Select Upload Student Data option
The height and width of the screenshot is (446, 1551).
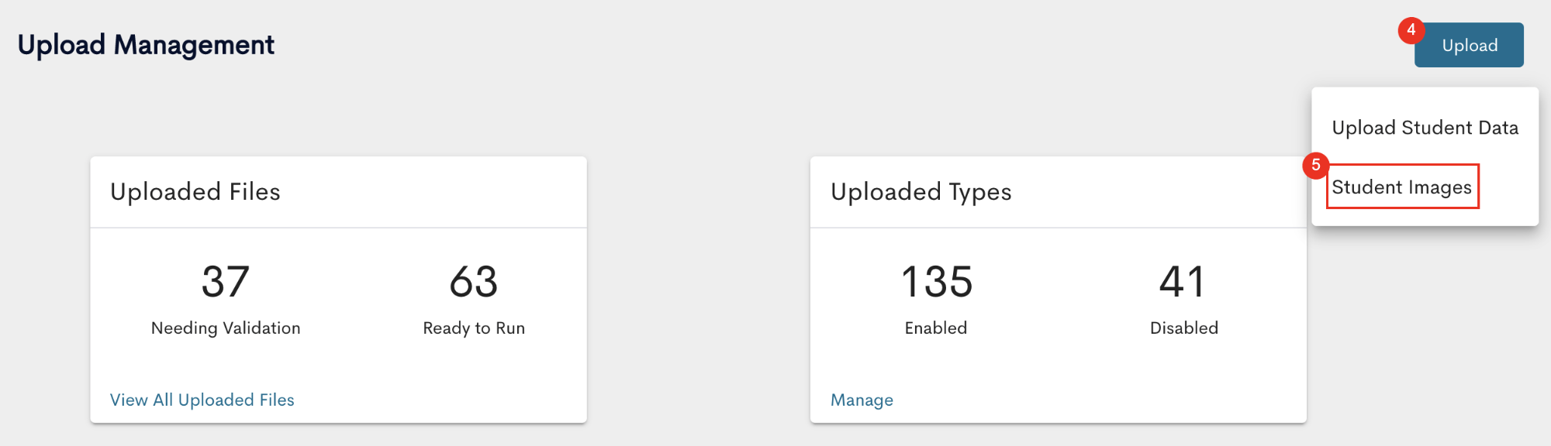(1425, 128)
